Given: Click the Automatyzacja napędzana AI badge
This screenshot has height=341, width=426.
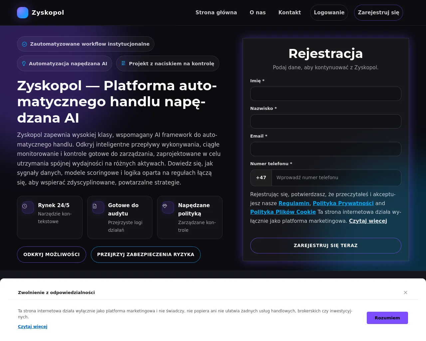Looking at the screenshot, I should click(65, 64).
